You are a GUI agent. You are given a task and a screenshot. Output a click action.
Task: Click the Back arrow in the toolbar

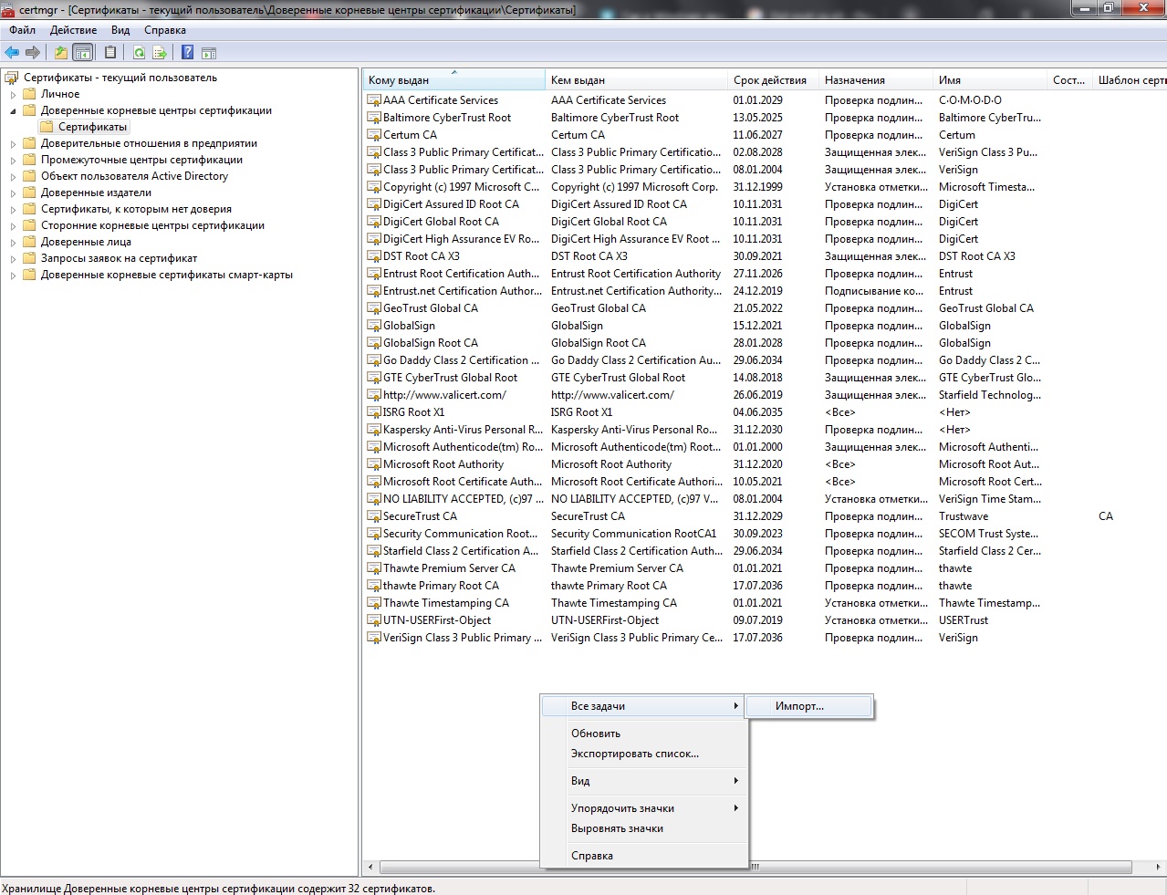(x=12, y=53)
